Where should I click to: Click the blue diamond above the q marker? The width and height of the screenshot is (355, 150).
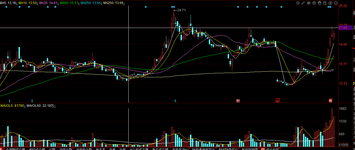tap(281, 7)
